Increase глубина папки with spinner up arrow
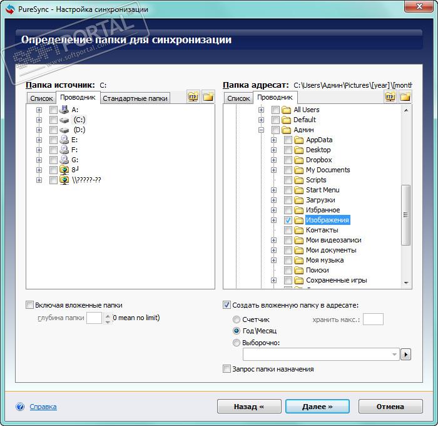Screen dimensions: 438x426 (108, 316)
